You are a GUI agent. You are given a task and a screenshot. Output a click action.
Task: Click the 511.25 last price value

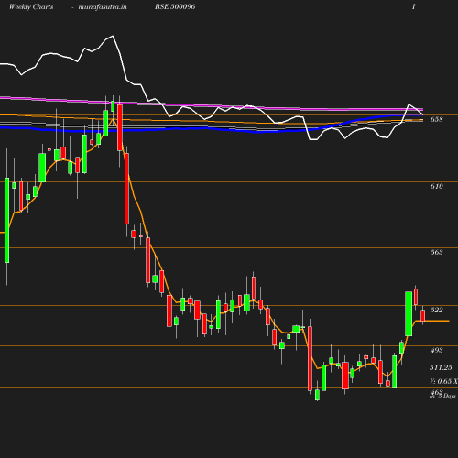[x=441, y=367]
